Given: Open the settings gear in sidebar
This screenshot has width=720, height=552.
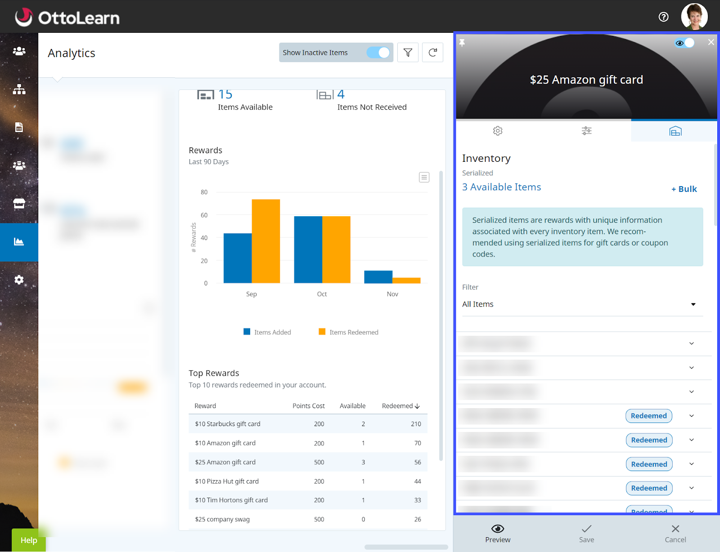Looking at the screenshot, I should pyautogui.click(x=19, y=280).
